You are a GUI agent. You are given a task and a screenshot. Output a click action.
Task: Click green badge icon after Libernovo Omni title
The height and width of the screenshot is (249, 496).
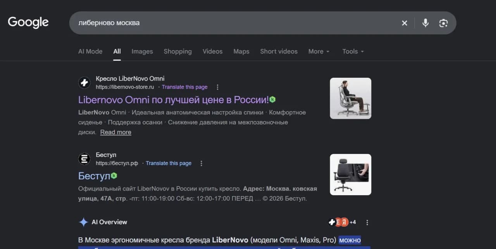tap(273, 100)
